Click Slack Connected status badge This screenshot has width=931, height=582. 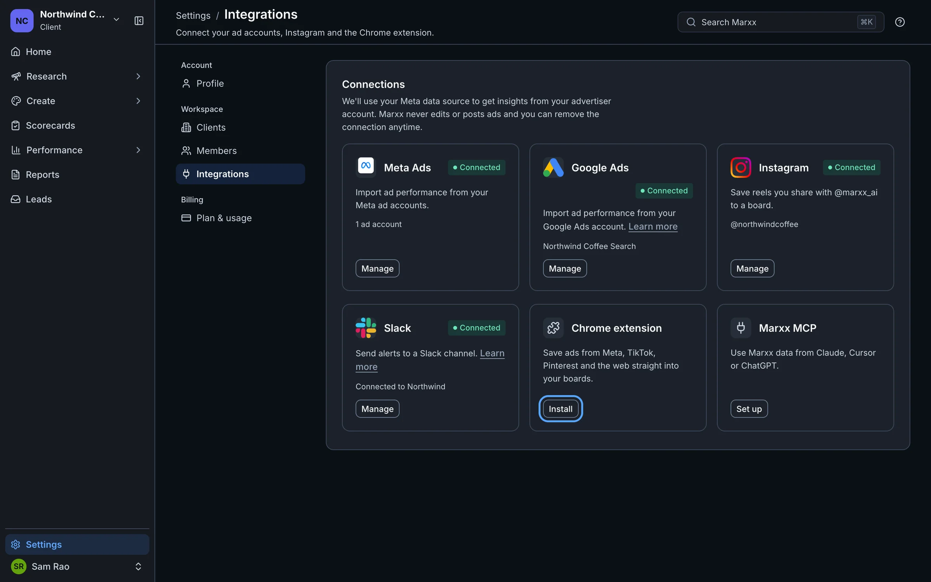(476, 328)
